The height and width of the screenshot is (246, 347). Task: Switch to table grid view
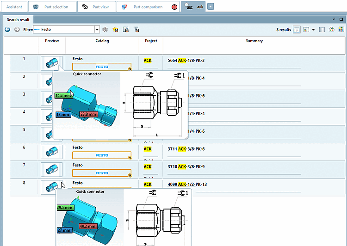tap(322, 30)
